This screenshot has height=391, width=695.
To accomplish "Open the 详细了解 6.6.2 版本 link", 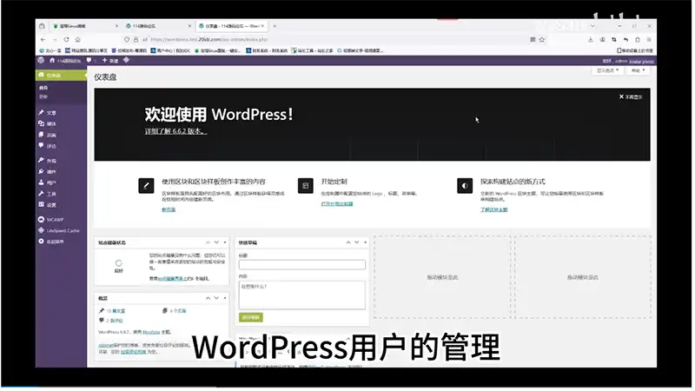I will [175, 131].
